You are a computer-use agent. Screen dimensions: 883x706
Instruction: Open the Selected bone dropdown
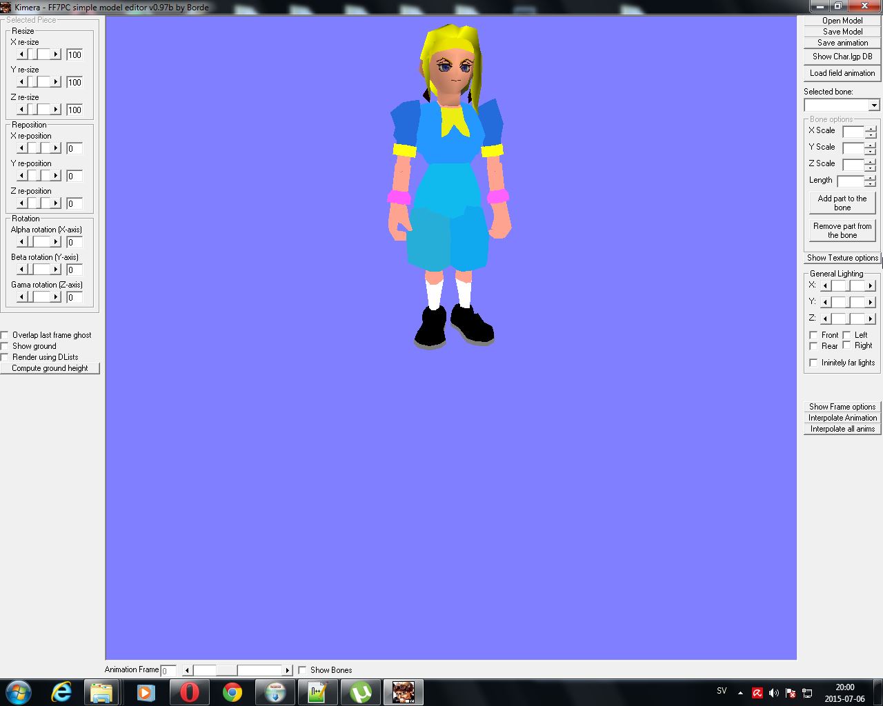pos(874,105)
